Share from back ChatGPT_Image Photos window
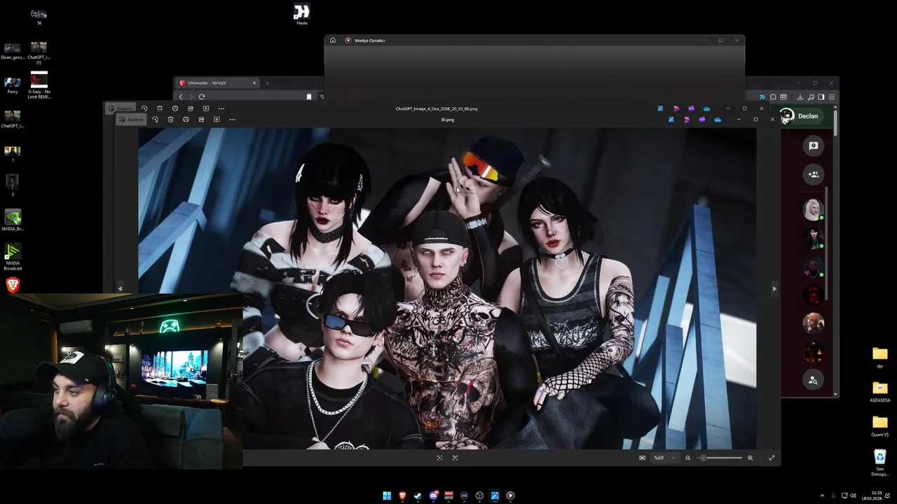The image size is (897, 504). [191, 108]
